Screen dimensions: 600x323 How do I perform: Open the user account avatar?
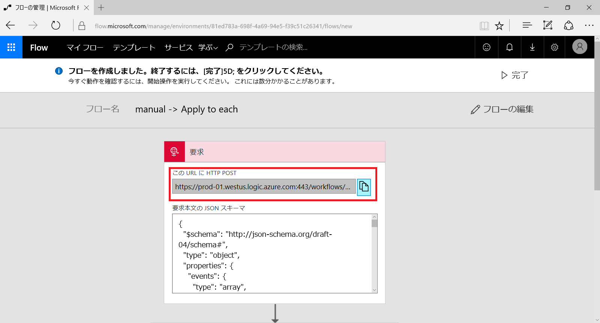pyautogui.click(x=580, y=47)
